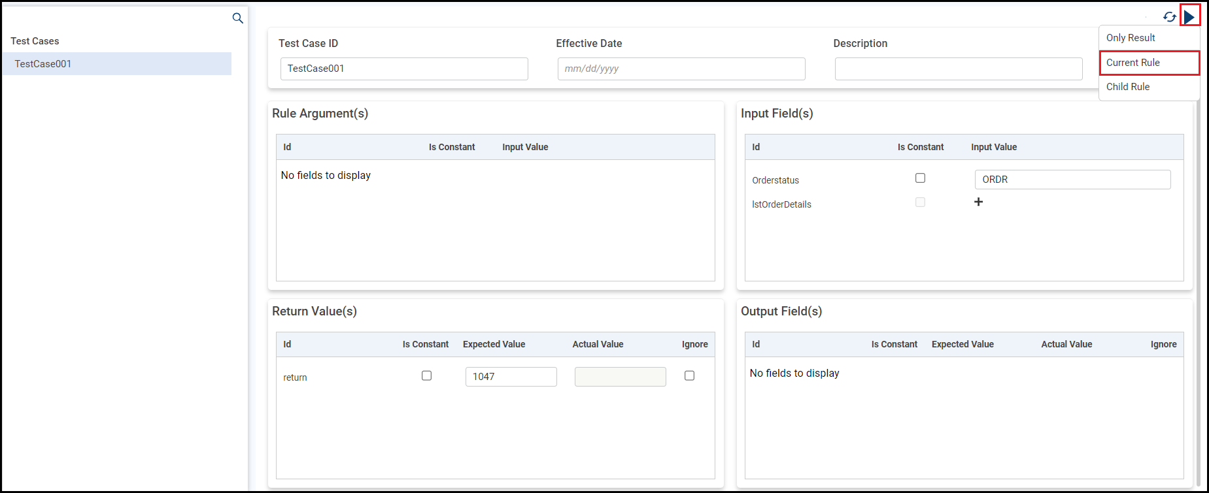Click the vertical scrollbar on right edge
This screenshot has height=493, width=1209.
pyautogui.click(x=1197, y=294)
